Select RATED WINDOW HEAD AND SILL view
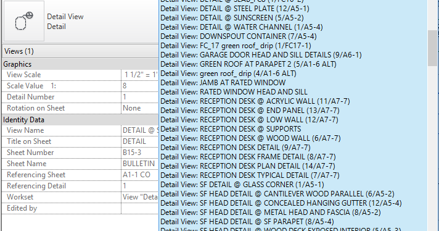The height and width of the screenshot is (231, 439). click(234, 92)
